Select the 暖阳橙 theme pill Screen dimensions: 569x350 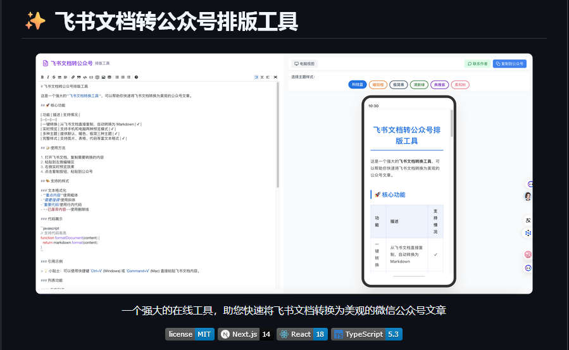click(x=378, y=85)
